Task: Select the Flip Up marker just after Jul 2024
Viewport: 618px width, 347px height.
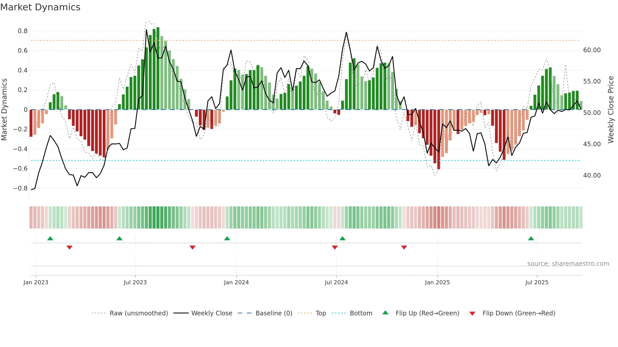Action: [342, 238]
